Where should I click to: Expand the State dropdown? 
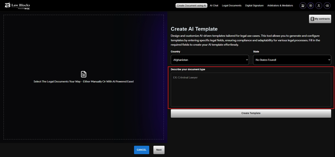click(292, 60)
